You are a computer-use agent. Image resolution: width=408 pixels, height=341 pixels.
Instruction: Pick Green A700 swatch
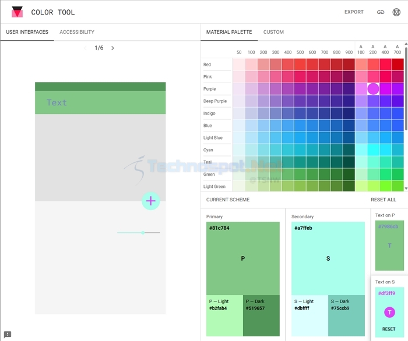tap(398, 174)
